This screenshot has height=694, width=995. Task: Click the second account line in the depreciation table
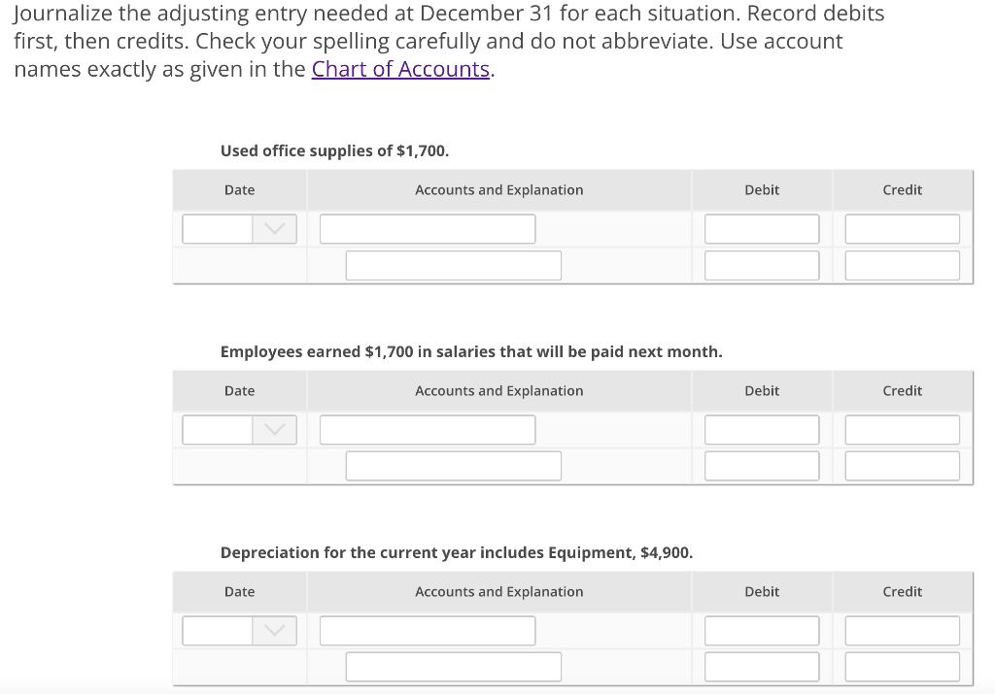(x=453, y=666)
